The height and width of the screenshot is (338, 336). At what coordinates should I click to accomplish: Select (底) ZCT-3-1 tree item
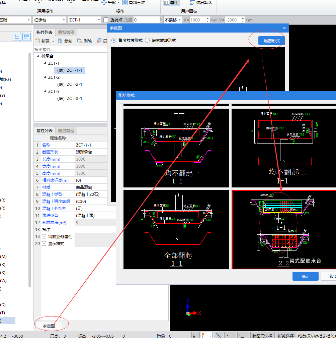point(70,98)
